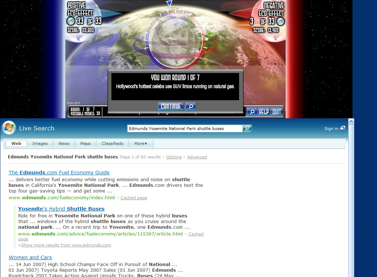
Task: Click the Live Search query input field
Action: click(x=185, y=129)
